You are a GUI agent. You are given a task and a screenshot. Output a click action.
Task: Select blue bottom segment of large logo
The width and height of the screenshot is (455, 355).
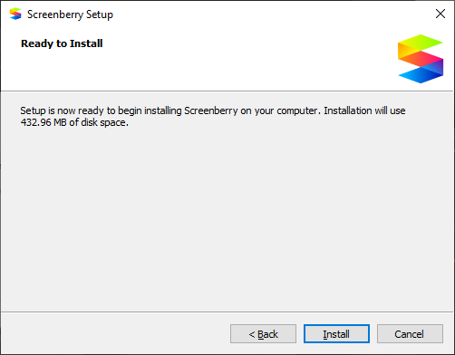pos(419,75)
